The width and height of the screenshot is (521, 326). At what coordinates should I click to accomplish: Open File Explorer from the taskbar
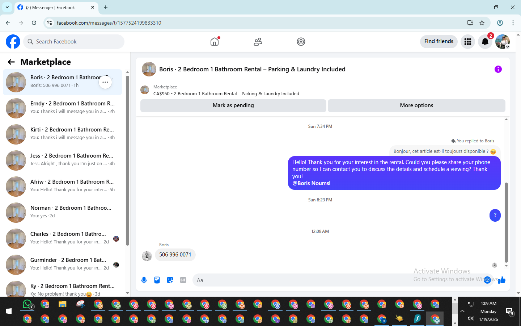click(x=63, y=304)
